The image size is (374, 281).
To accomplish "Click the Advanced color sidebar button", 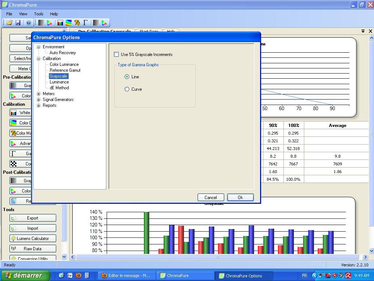I will [20, 143].
